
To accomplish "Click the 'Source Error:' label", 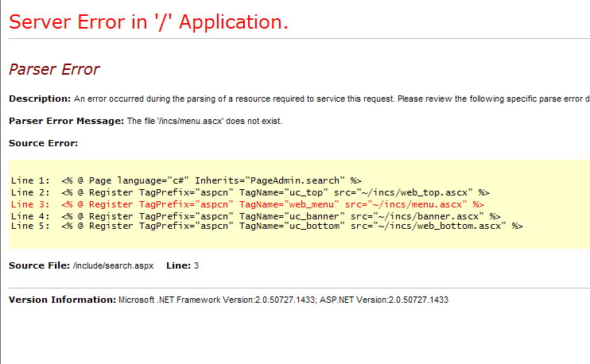I will click(43, 143).
